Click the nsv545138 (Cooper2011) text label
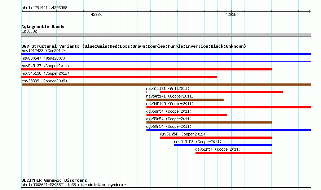 [x=45, y=73]
